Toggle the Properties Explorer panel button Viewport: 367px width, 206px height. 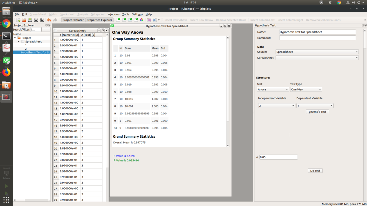point(99,20)
